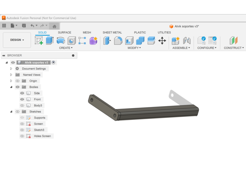This screenshot has width=246, height=185.
Task: Activate the Move/Copy arrows tool
Action: click(162, 40)
